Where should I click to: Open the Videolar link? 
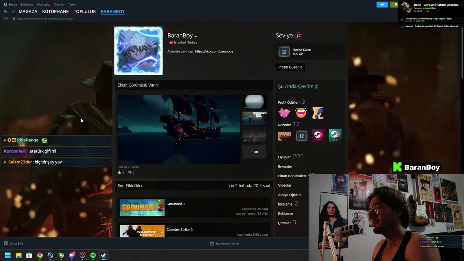click(285, 185)
